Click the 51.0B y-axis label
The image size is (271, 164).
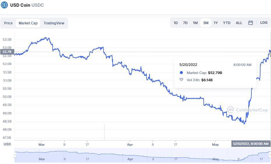coord(7,80)
